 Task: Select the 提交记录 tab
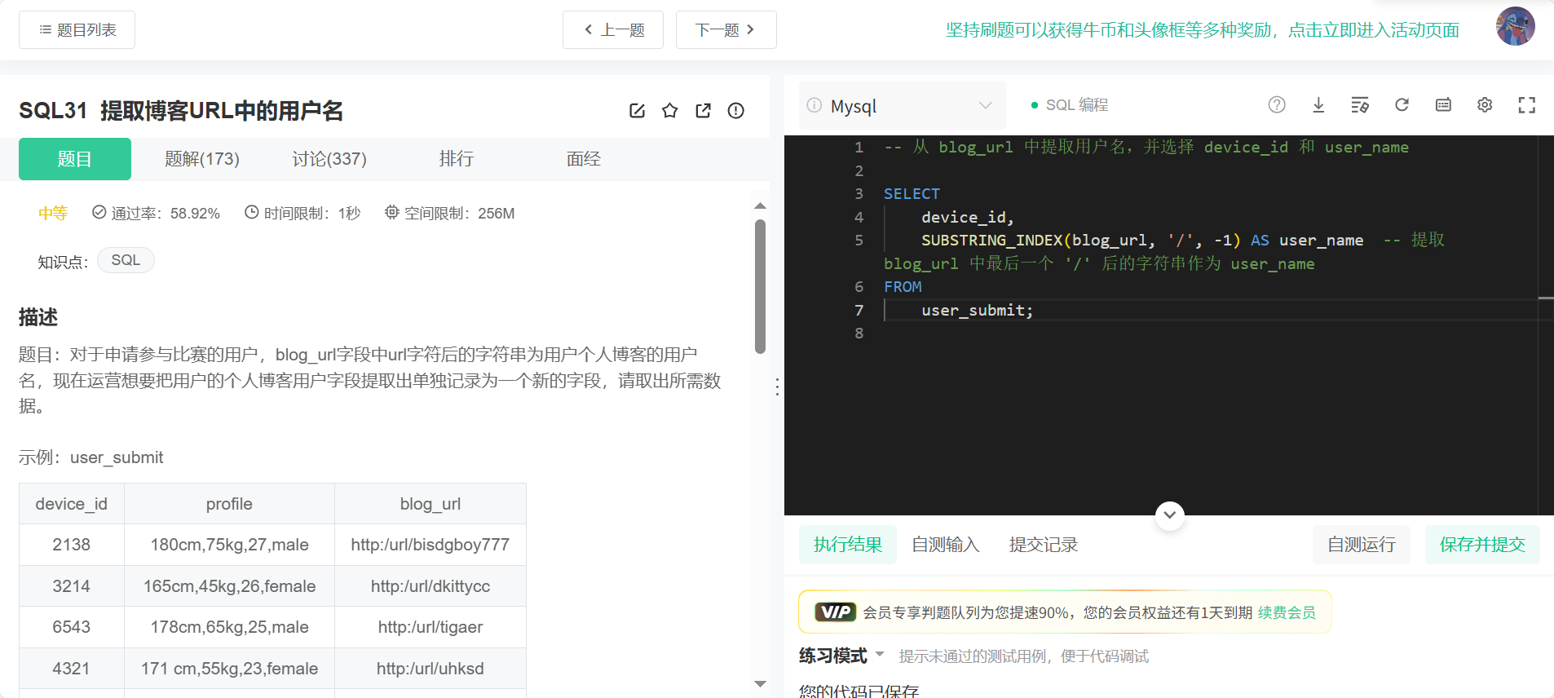tap(1044, 545)
